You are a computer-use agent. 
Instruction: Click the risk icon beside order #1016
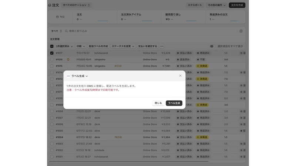(x=68, y=60)
